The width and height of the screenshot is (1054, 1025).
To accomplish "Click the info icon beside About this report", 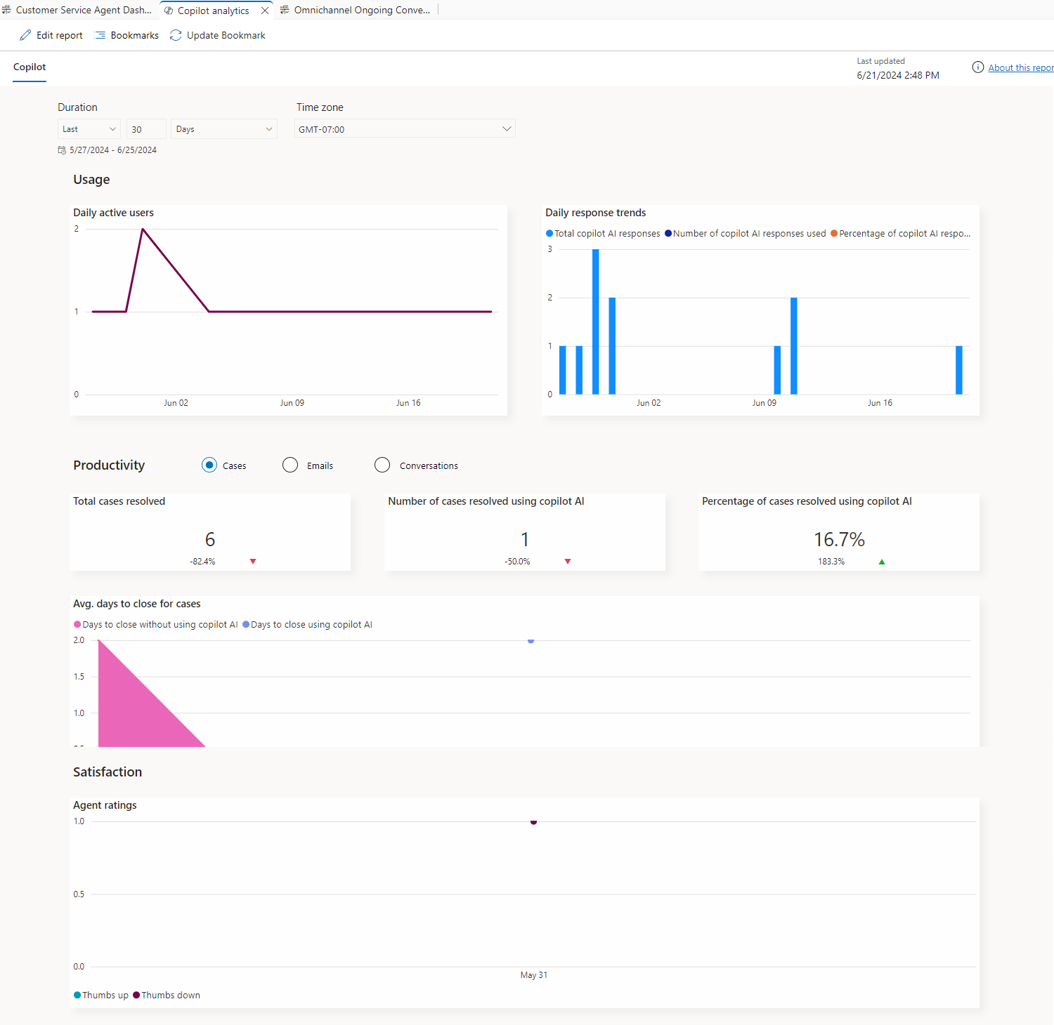I will coord(977,67).
